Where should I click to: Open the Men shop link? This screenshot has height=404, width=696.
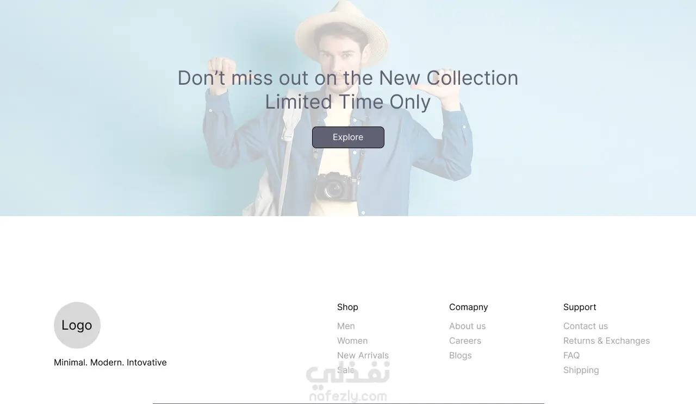[346, 326]
